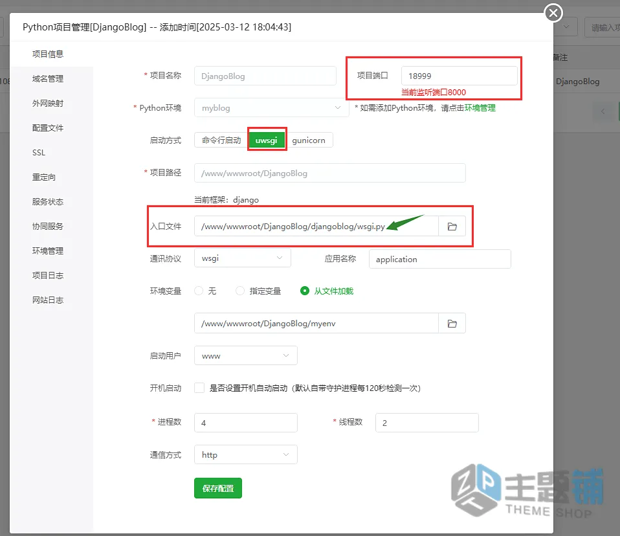Open the SSL tab

39,153
